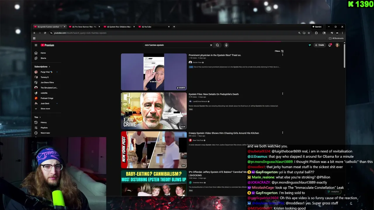Open search Filters

279,51
